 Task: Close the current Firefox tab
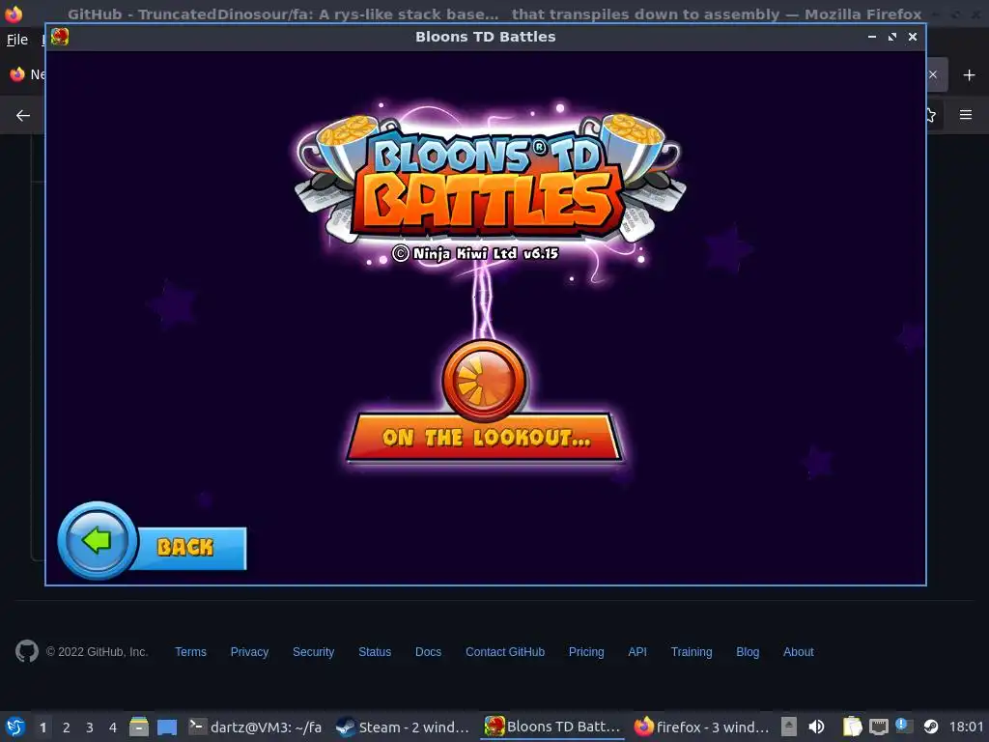tap(933, 74)
